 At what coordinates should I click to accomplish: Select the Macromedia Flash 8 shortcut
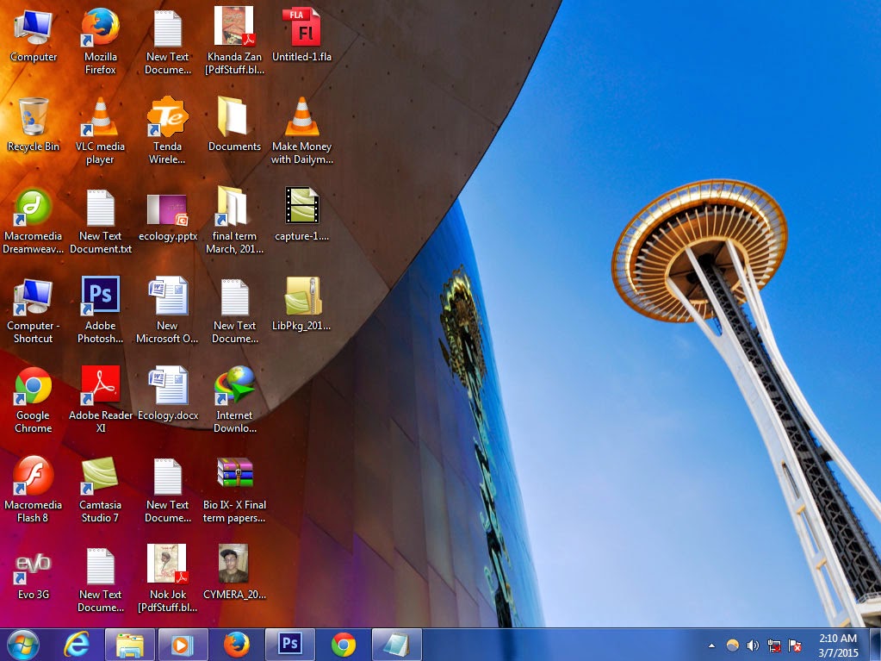point(33,489)
